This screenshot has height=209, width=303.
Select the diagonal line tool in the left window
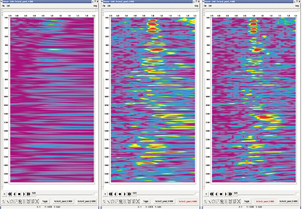pos(8,202)
